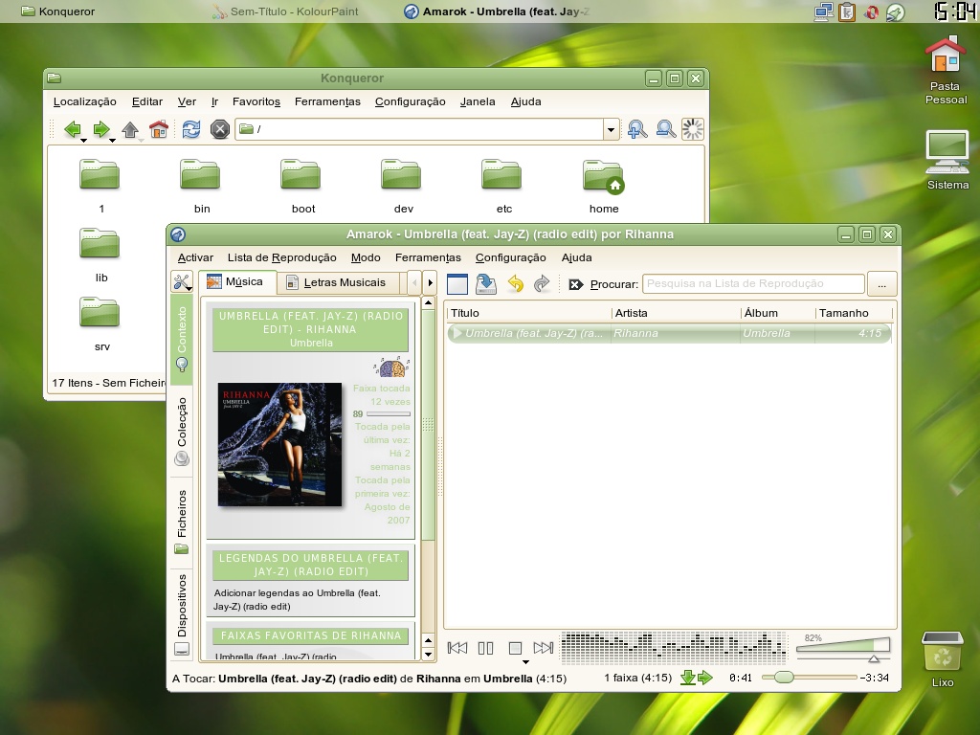Image resolution: width=980 pixels, height=735 pixels.
Task: Click green download arrow in Amarok status bar
Action: tap(688, 678)
